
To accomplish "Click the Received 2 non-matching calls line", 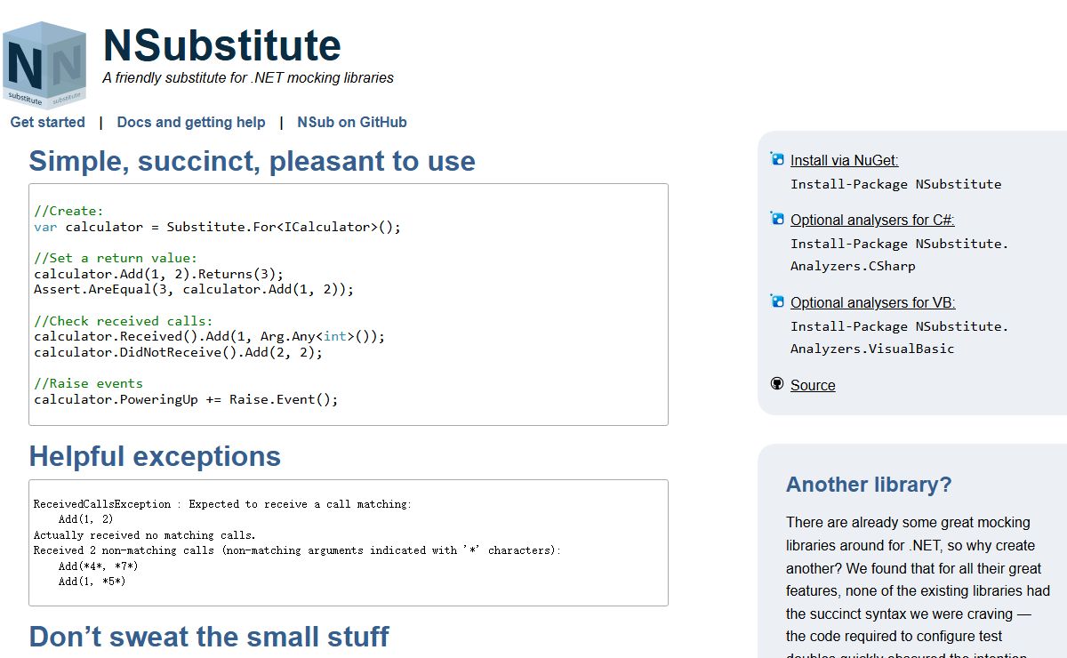I will 297,550.
